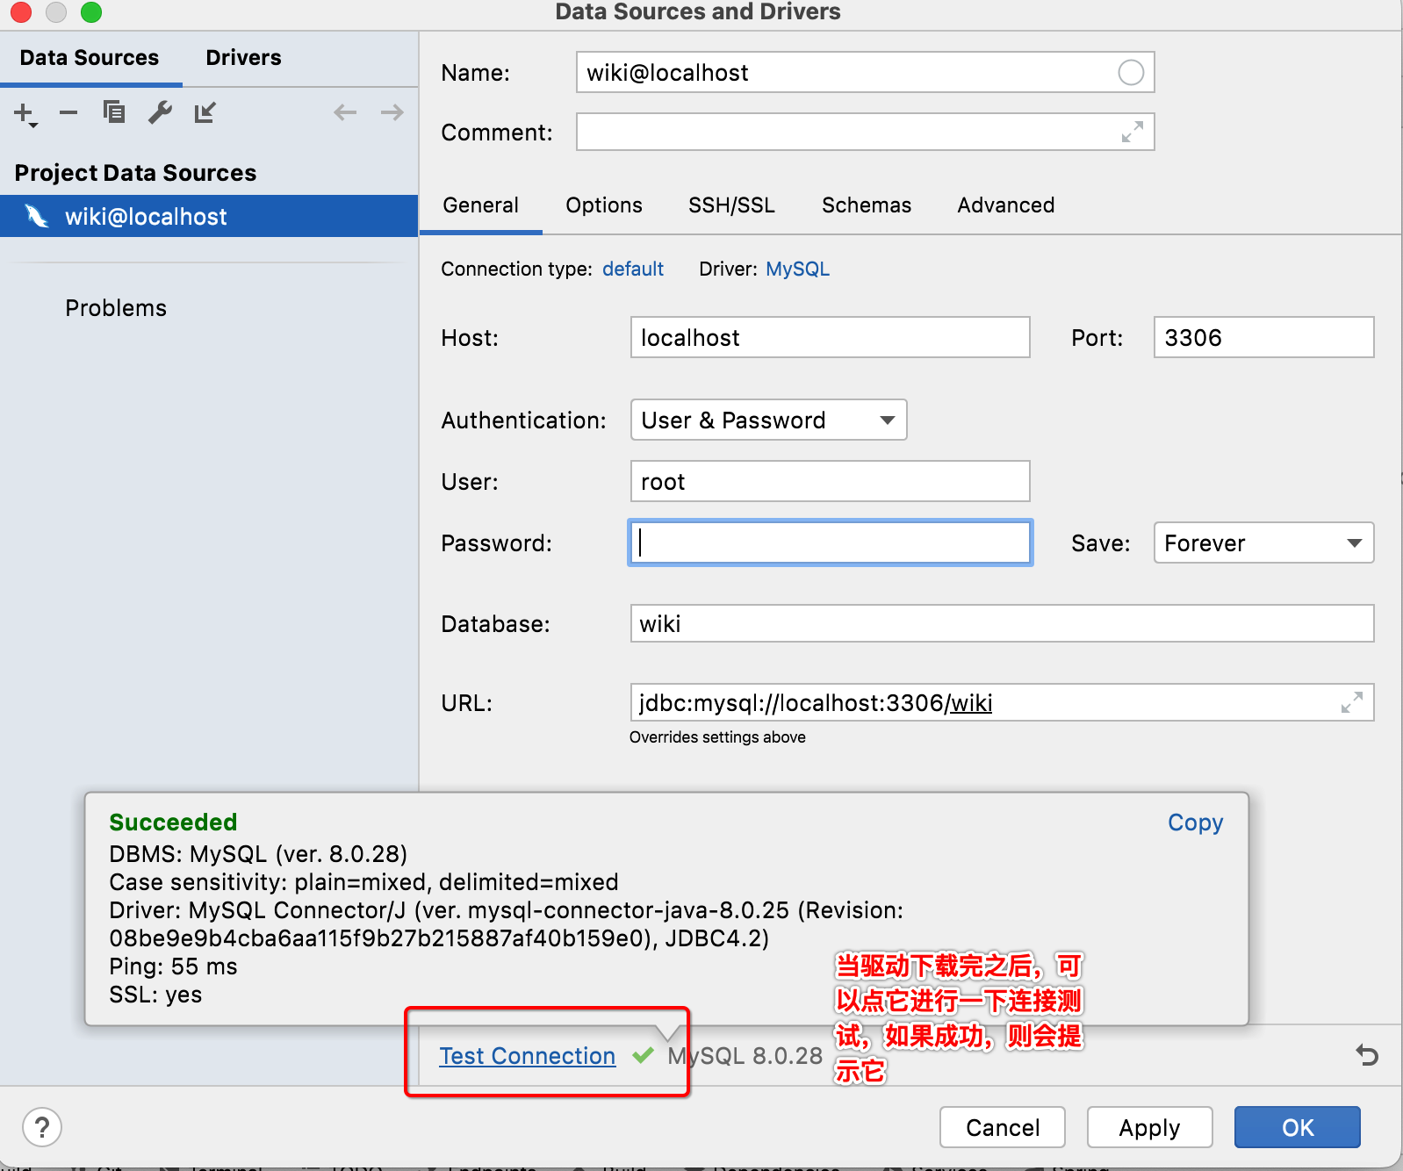Click 'DBMS: MySQL (ver. 8.0.28)' line
The image size is (1403, 1171).
[x=258, y=854]
